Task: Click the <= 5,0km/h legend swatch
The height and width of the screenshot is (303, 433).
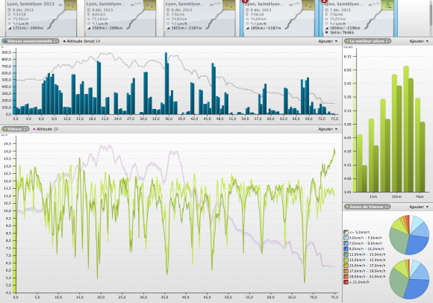Action: [346, 232]
